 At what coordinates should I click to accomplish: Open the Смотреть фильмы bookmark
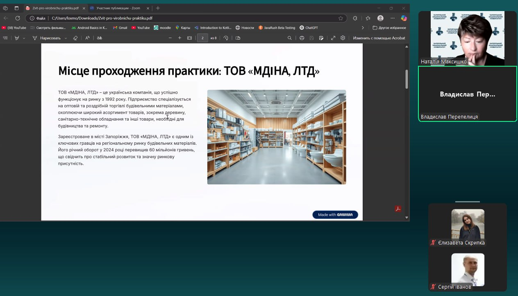tap(48, 28)
